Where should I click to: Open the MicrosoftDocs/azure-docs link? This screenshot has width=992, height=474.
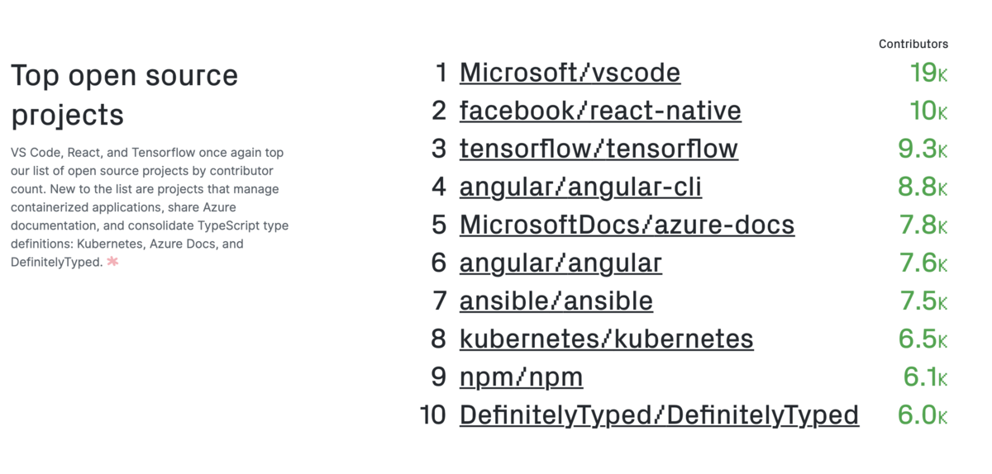(x=627, y=225)
